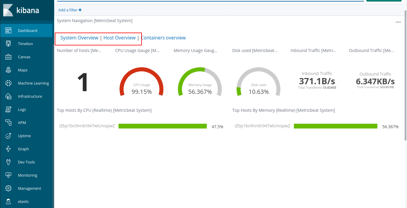
Task: Click the System Navigation [Metricbeat System] title
Action: pos(95,21)
